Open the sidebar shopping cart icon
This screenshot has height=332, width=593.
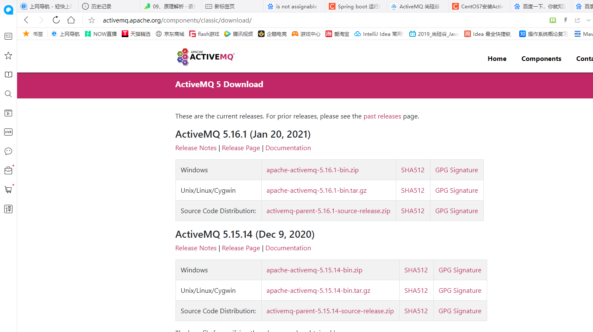click(8, 190)
